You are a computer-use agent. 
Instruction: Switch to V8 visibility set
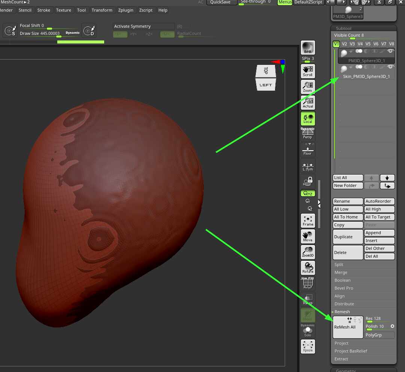(x=392, y=44)
